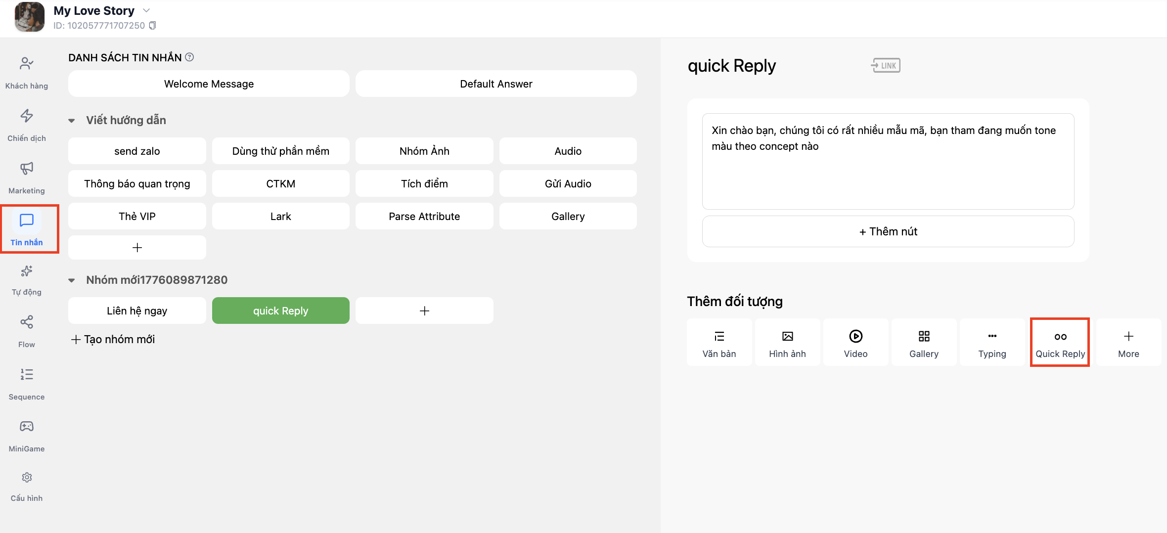1167x533 pixels.
Task: Open the Chiến dịch campaign section
Action: coord(27,125)
